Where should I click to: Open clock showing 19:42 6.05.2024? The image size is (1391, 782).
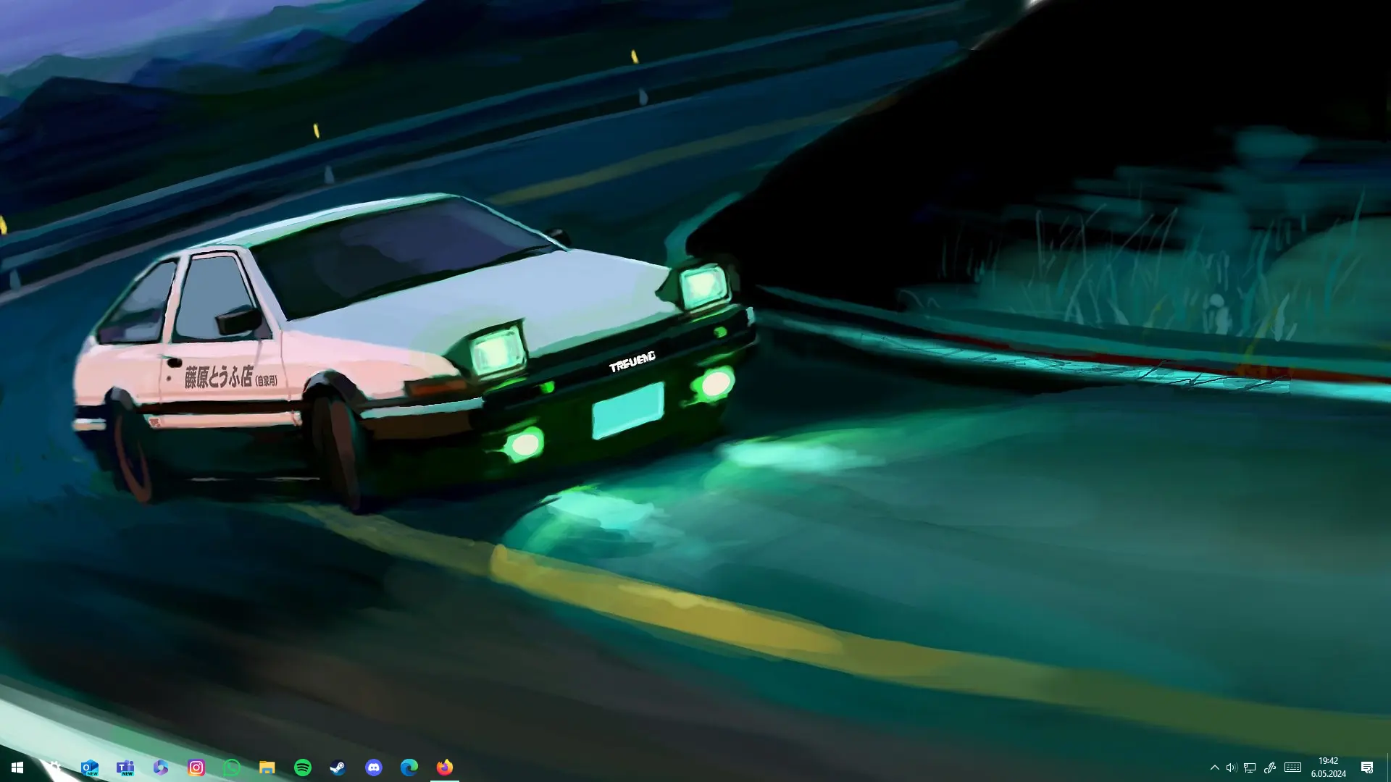point(1328,768)
